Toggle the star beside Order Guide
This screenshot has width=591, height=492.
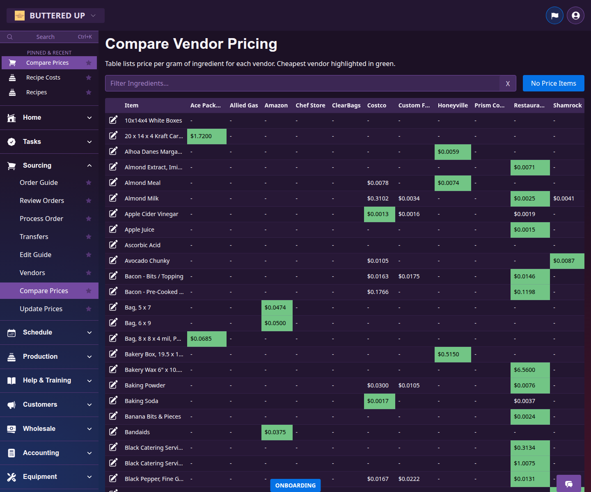point(89,182)
